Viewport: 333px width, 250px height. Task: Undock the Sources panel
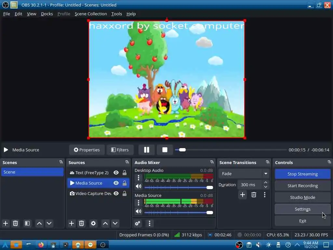tap(127, 162)
